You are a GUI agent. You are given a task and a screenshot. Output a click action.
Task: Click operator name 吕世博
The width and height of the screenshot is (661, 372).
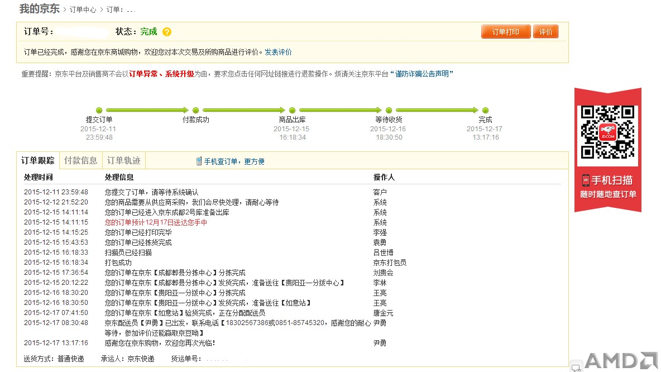pos(383,252)
